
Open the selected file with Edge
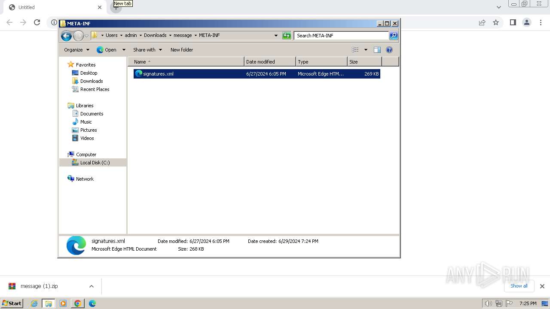(x=107, y=50)
